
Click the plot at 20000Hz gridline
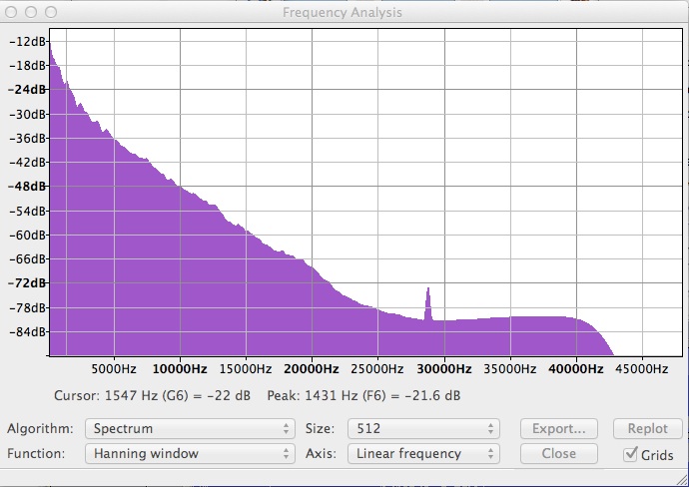pyautogui.click(x=312, y=192)
